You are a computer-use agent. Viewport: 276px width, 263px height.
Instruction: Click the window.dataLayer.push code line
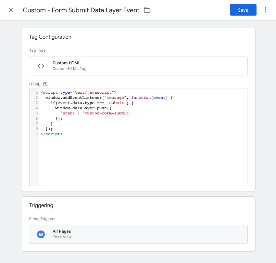click(83, 108)
